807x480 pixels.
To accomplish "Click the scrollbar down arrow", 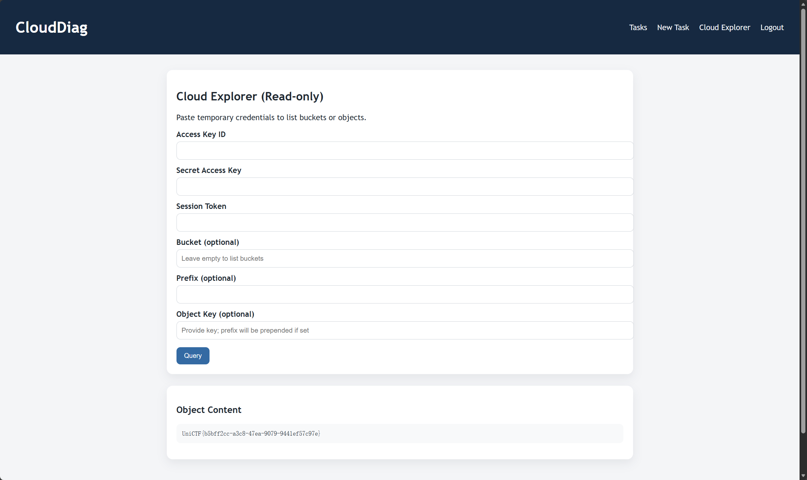I will pos(803,476).
